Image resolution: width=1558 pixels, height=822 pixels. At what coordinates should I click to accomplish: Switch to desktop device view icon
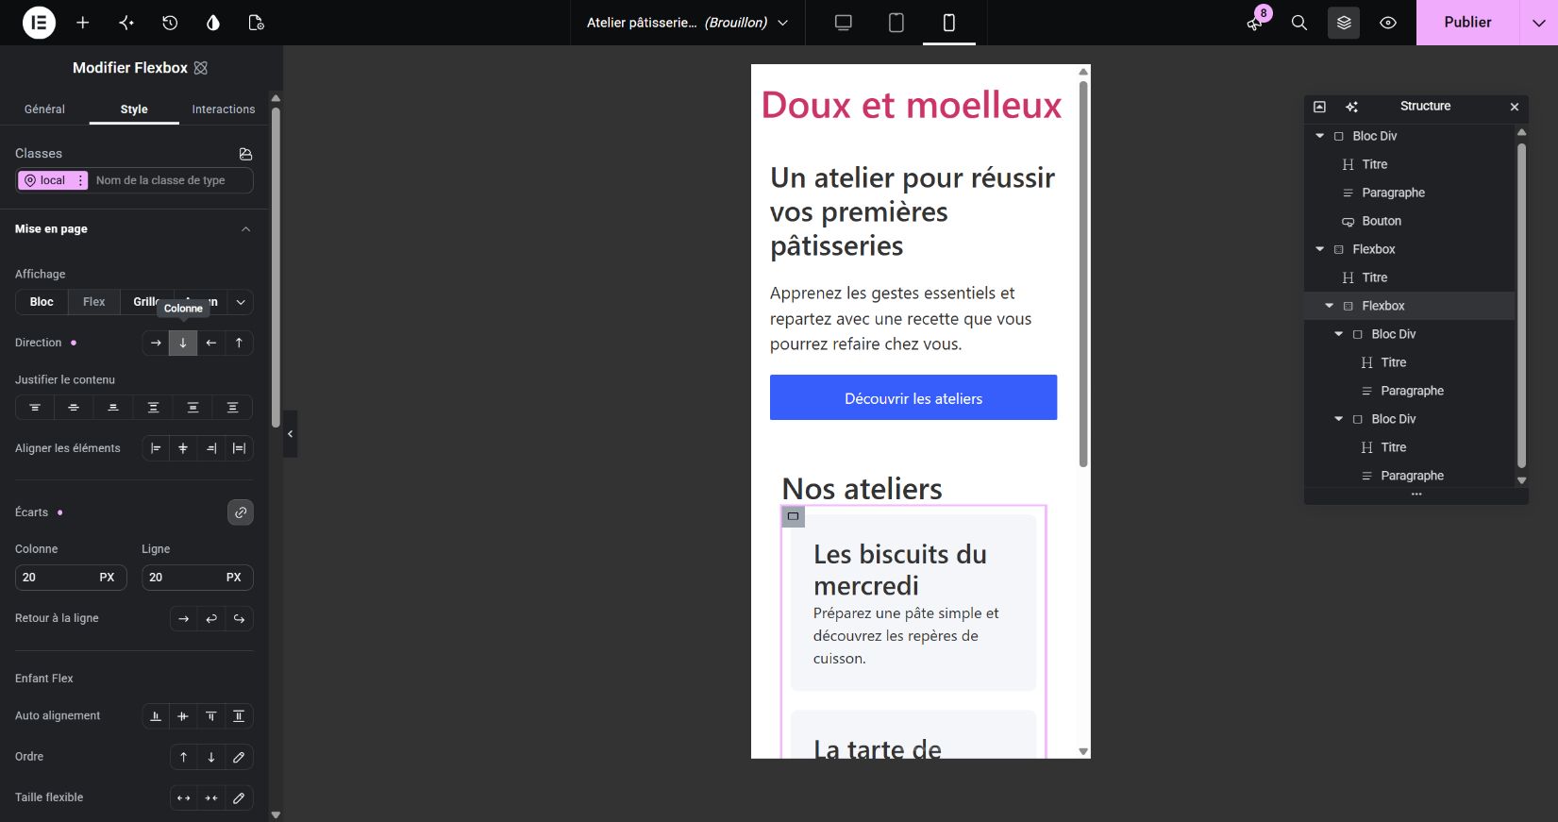(844, 23)
